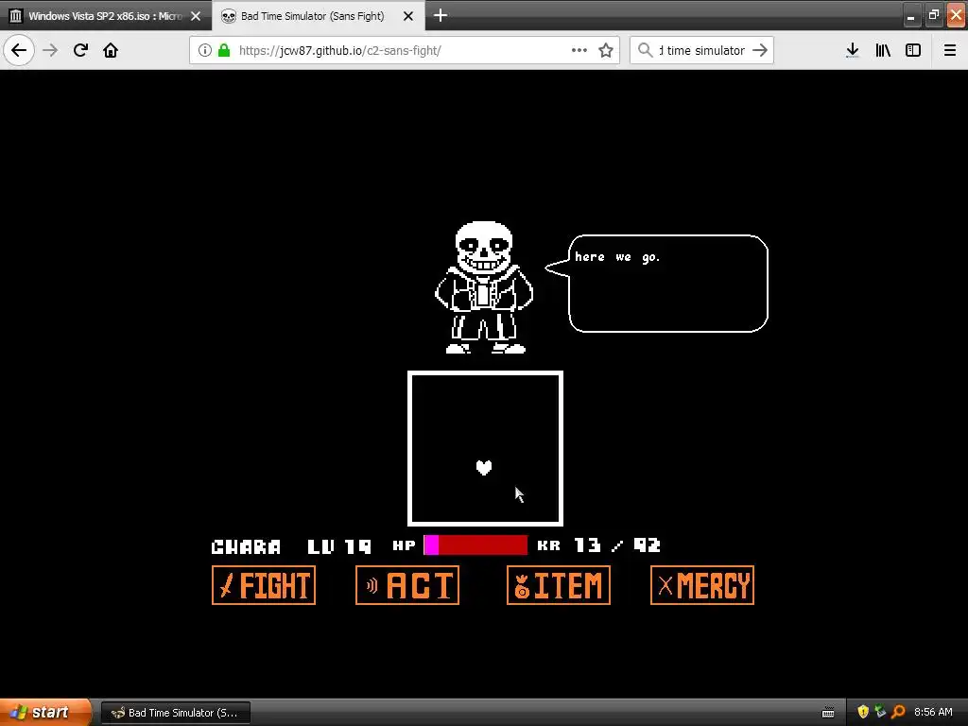The width and height of the screenshot is (968, 726).
Task: Show site information icon in address bar
Action: click(x=204, y=50)
